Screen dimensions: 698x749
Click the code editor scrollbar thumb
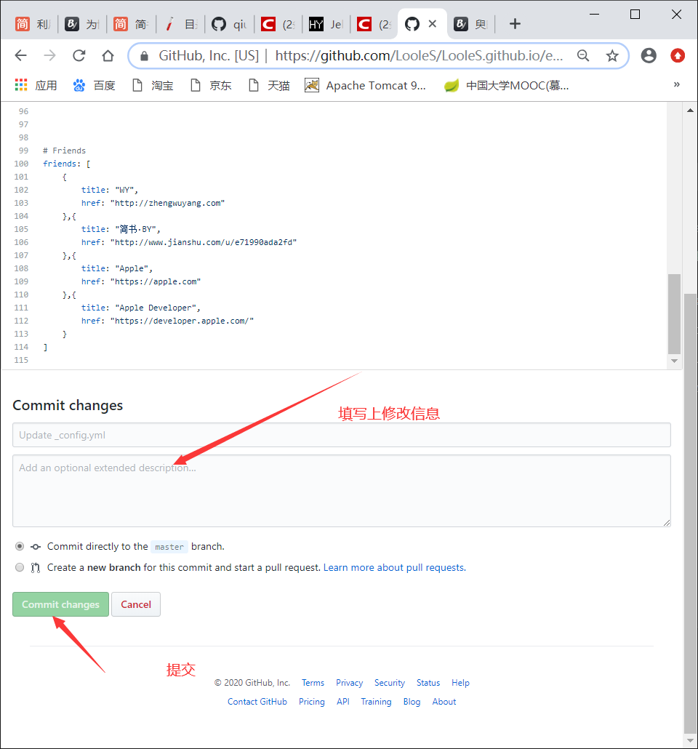pos(674,313)
